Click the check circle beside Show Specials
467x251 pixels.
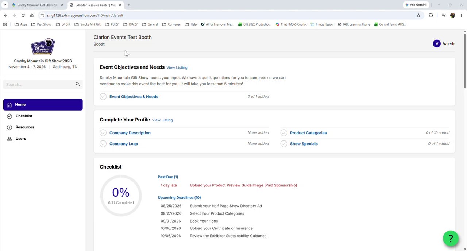tap(284, 144)
